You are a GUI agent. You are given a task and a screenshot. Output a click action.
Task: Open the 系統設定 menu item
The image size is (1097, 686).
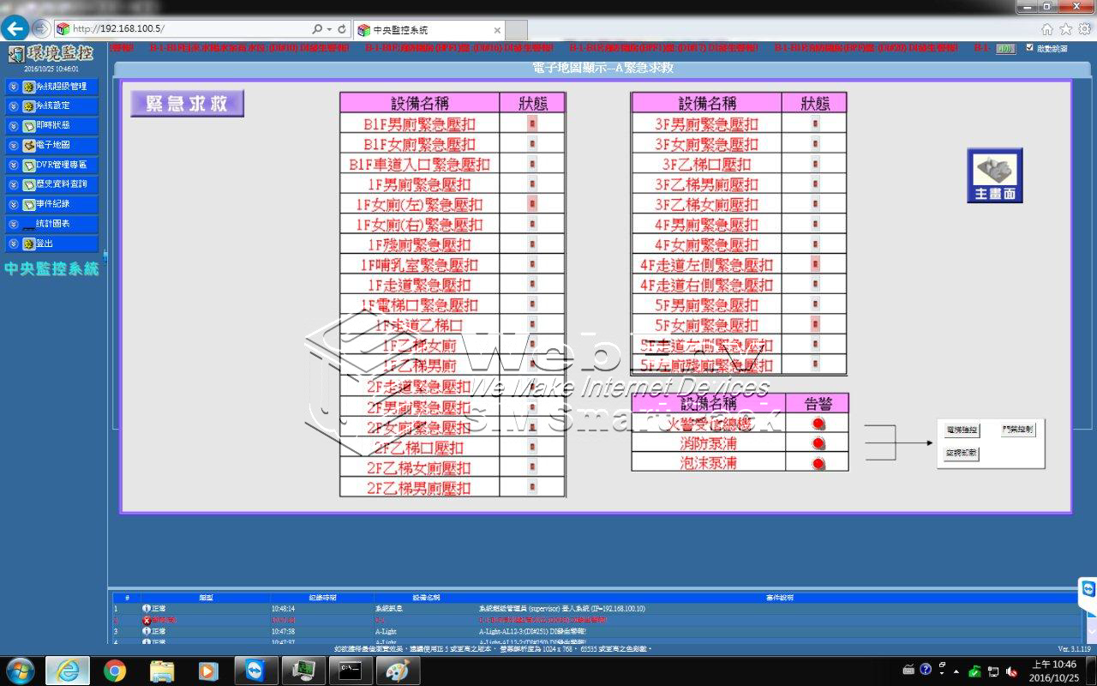pos(51,106)
